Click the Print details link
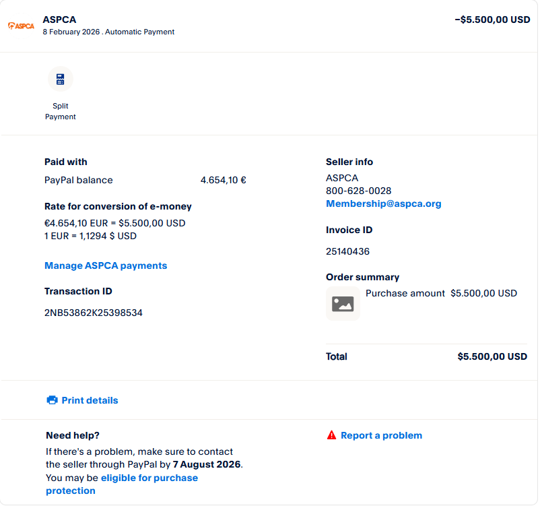 pos(90,400)
